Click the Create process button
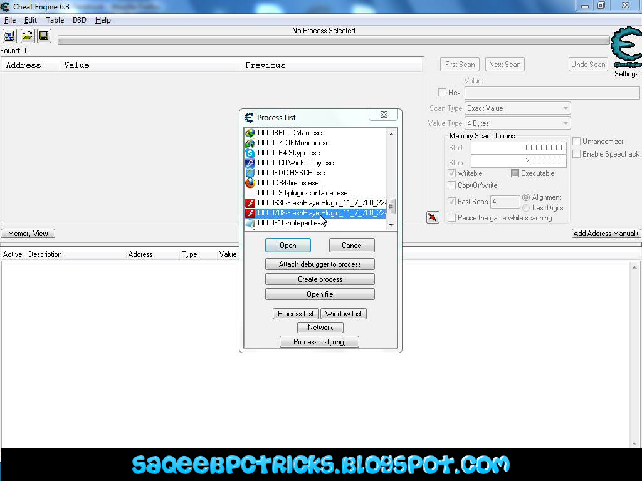Image resolution: width=642 pixels, height=481 pixels. click(x=320, y=279)
